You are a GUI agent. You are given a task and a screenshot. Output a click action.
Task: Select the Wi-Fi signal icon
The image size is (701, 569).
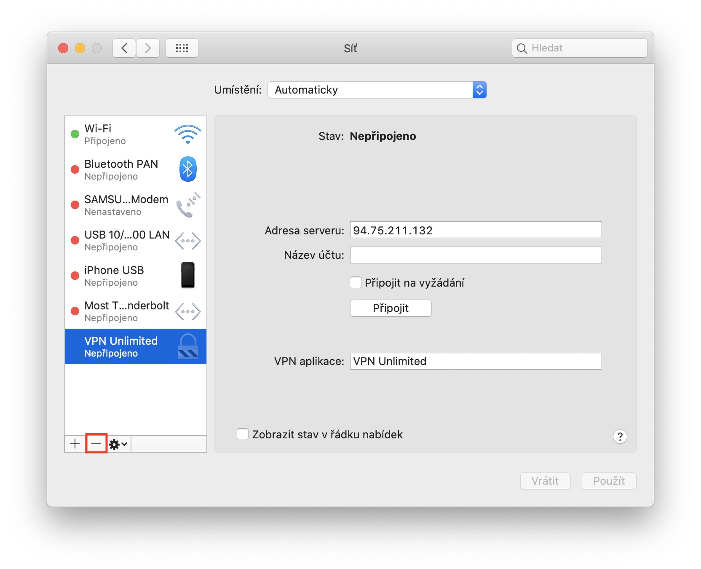pyautogui.click(x=188, y=134)
